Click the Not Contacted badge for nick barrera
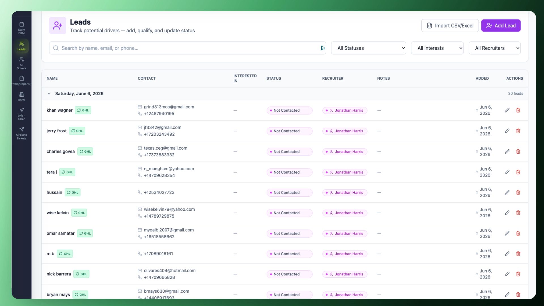Image resolution: width=544 pixels, height=306 pixels. click(x=289, y=274)
